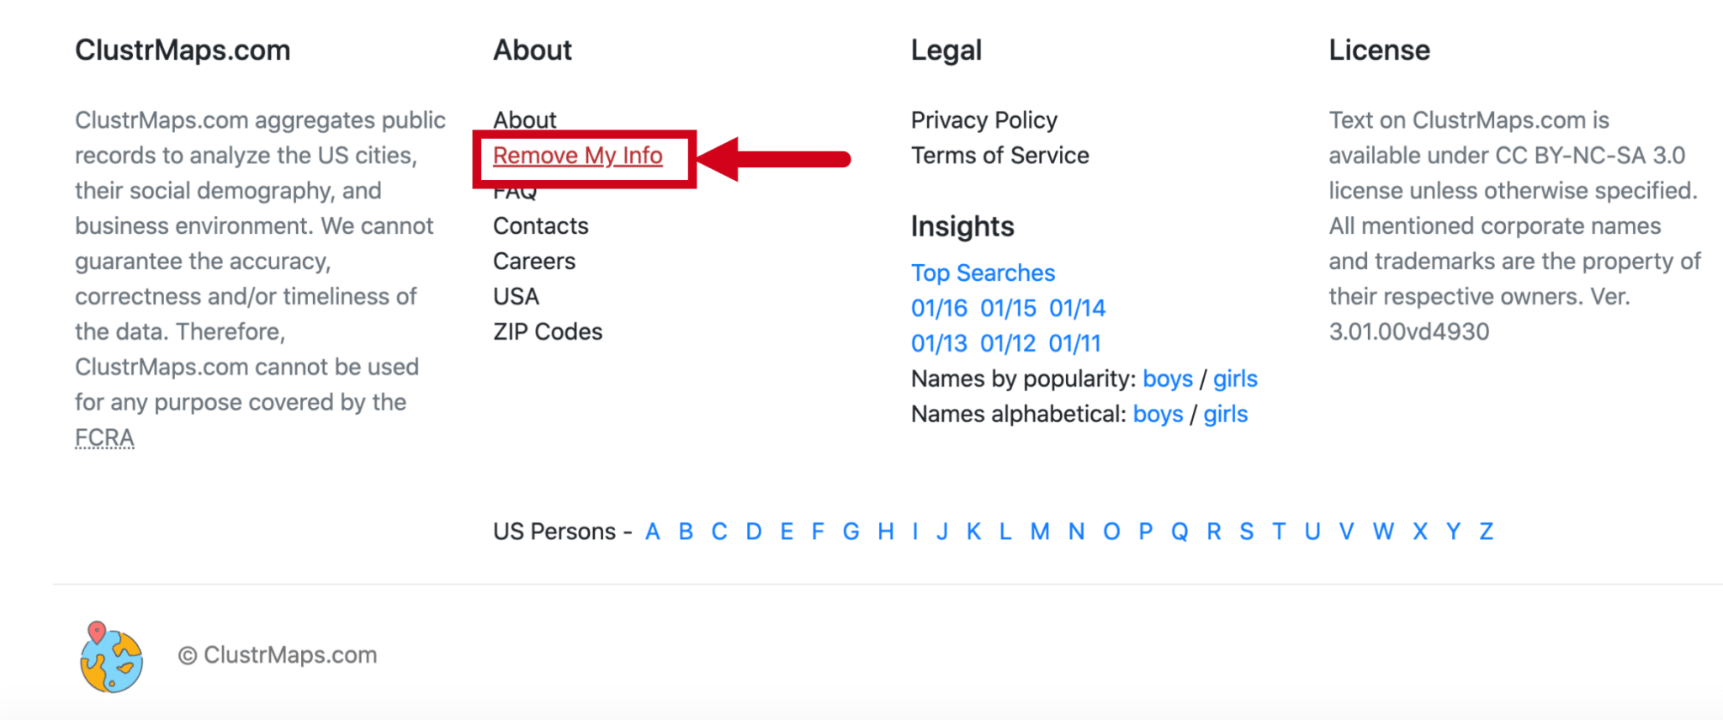Browse ZIP Codes
Viewport: 1723px width, 720px height.
tap(547, 331)
